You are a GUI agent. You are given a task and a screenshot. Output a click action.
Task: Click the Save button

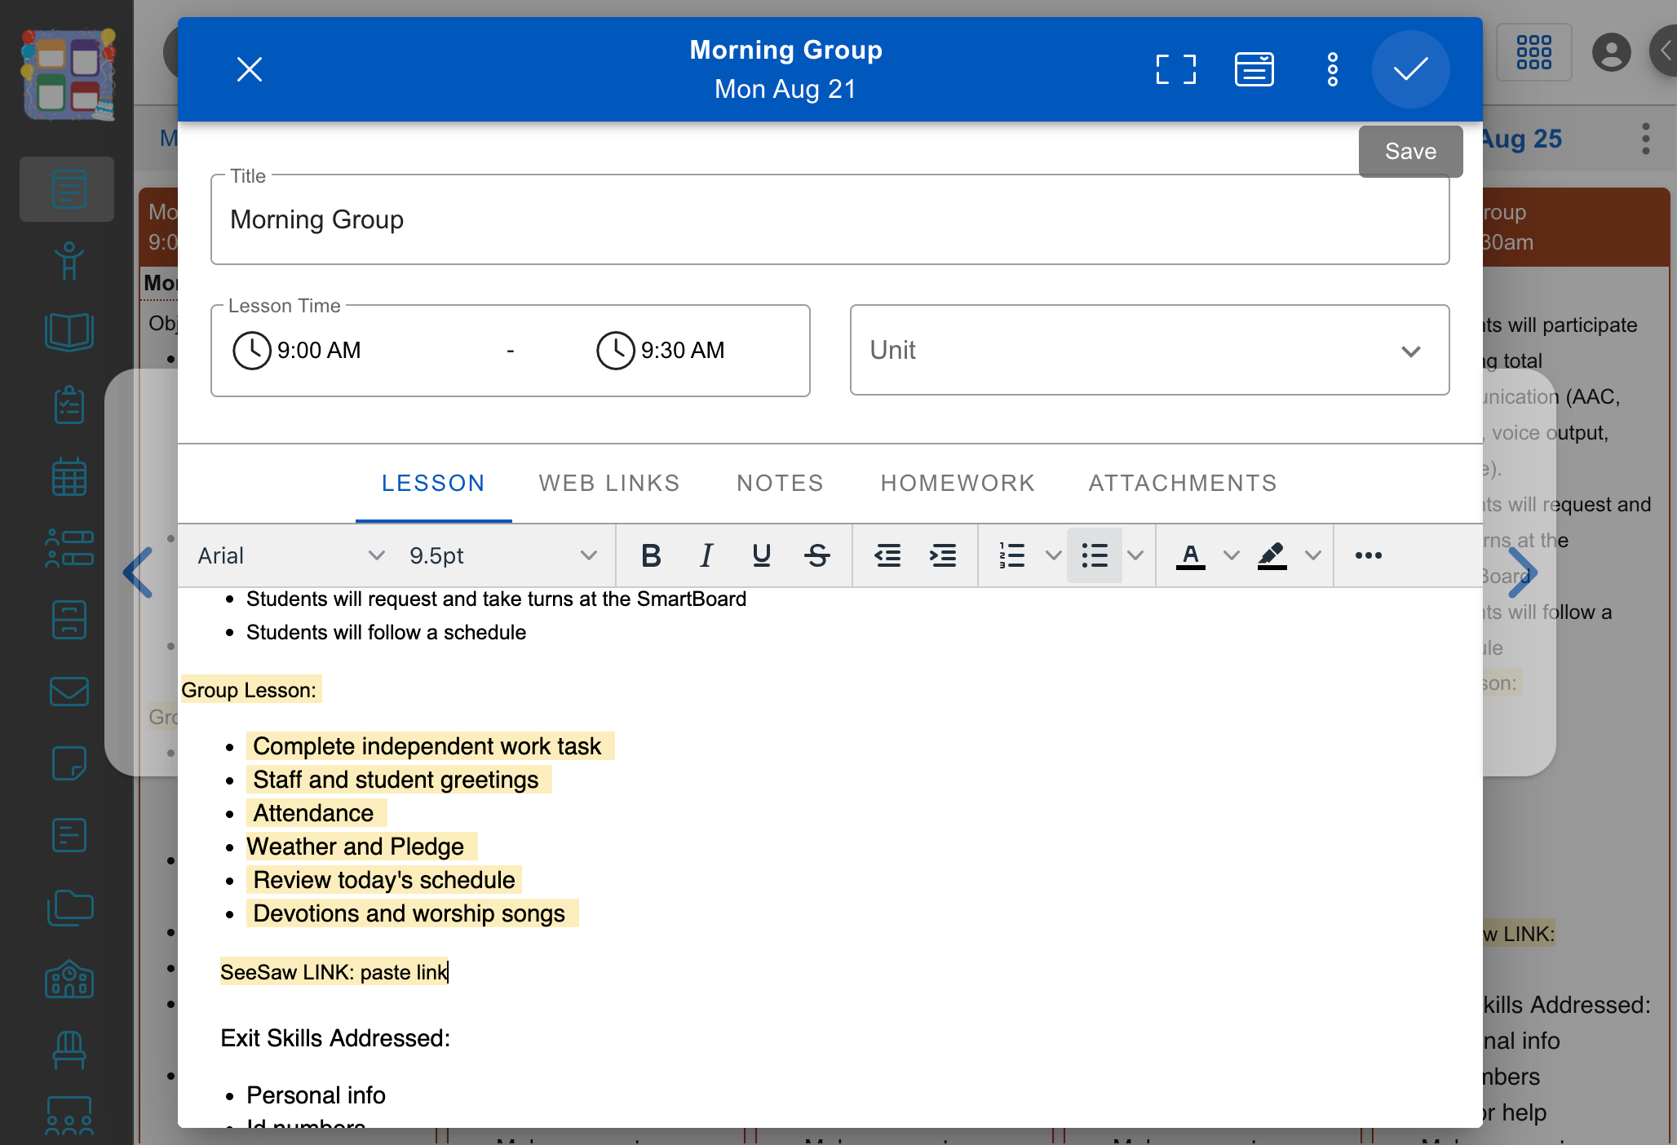click(1410, 151)
